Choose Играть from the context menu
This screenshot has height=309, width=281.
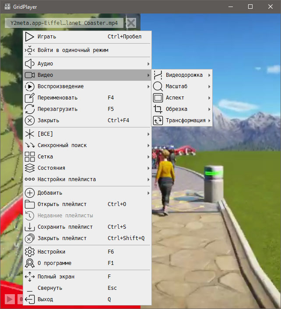(87, 37)
